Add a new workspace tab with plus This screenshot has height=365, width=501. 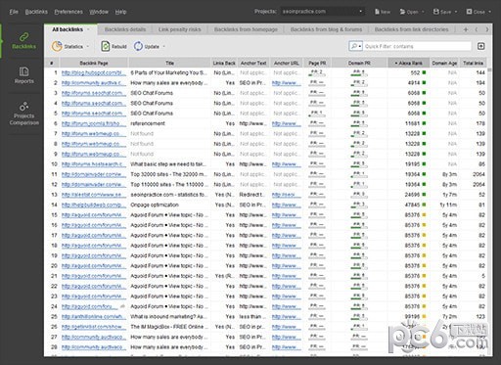466,29
